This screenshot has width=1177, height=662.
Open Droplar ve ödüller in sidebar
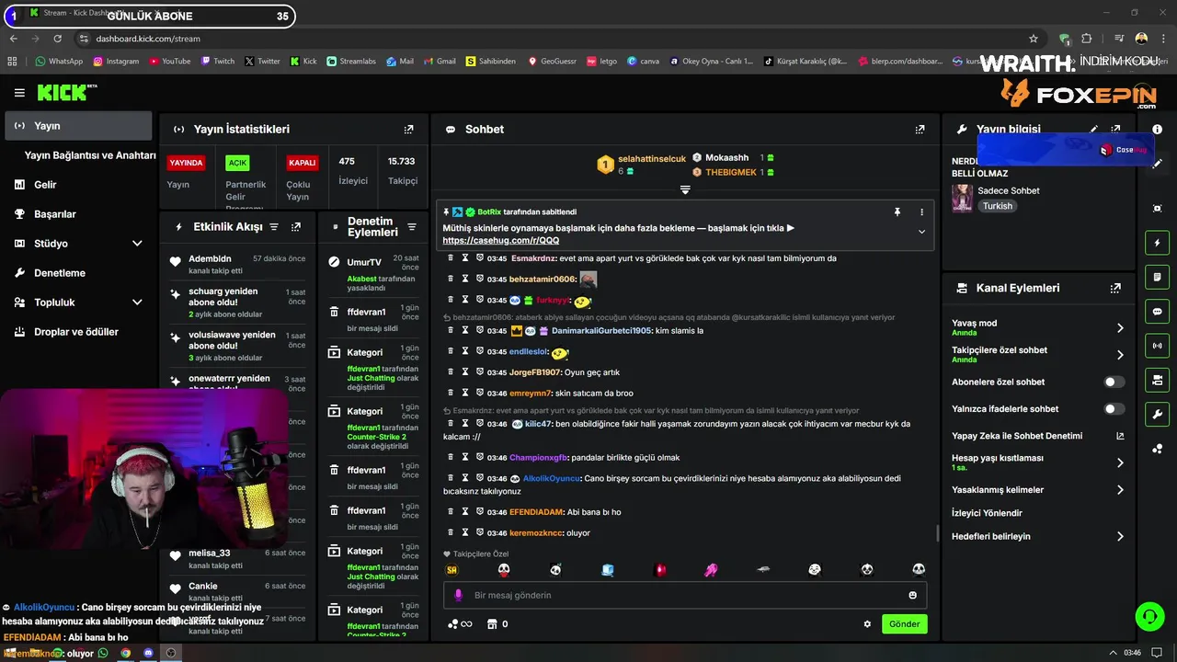tap(76, 332)
